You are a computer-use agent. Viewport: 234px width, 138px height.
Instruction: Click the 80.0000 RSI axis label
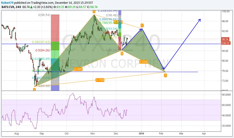click(x=226, y=95)
